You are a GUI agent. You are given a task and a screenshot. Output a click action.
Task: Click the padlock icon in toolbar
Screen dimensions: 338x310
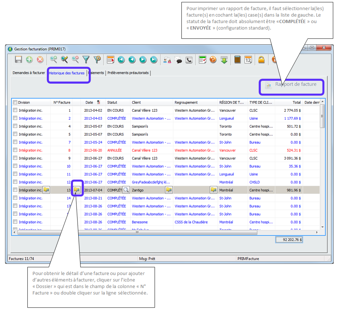(262, 60)
